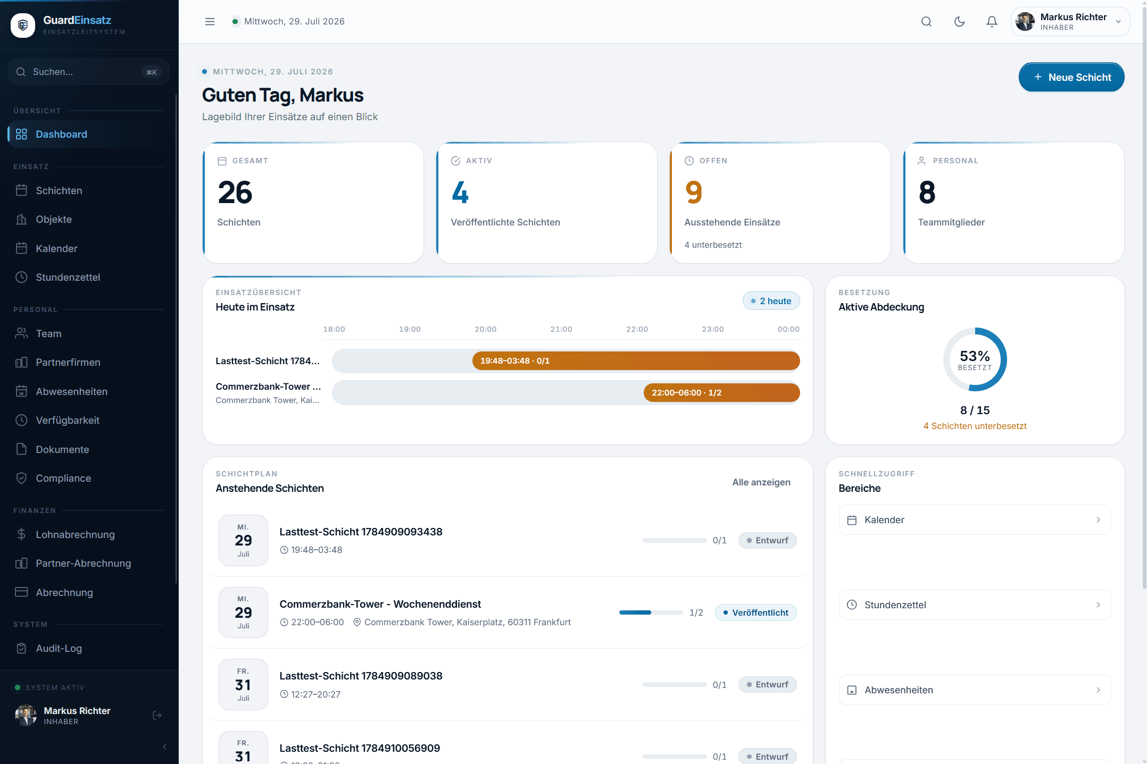Go to Objekte in the sidebar

click(x=89, y=220)
